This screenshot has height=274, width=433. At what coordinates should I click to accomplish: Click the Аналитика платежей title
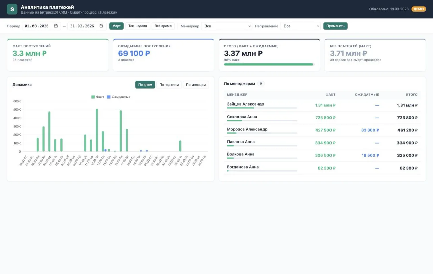(47, 7)
